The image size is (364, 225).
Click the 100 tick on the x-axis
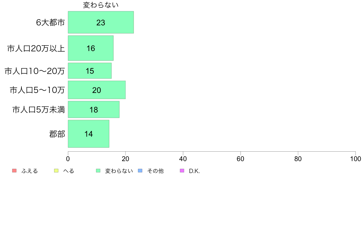coord(355,159)
